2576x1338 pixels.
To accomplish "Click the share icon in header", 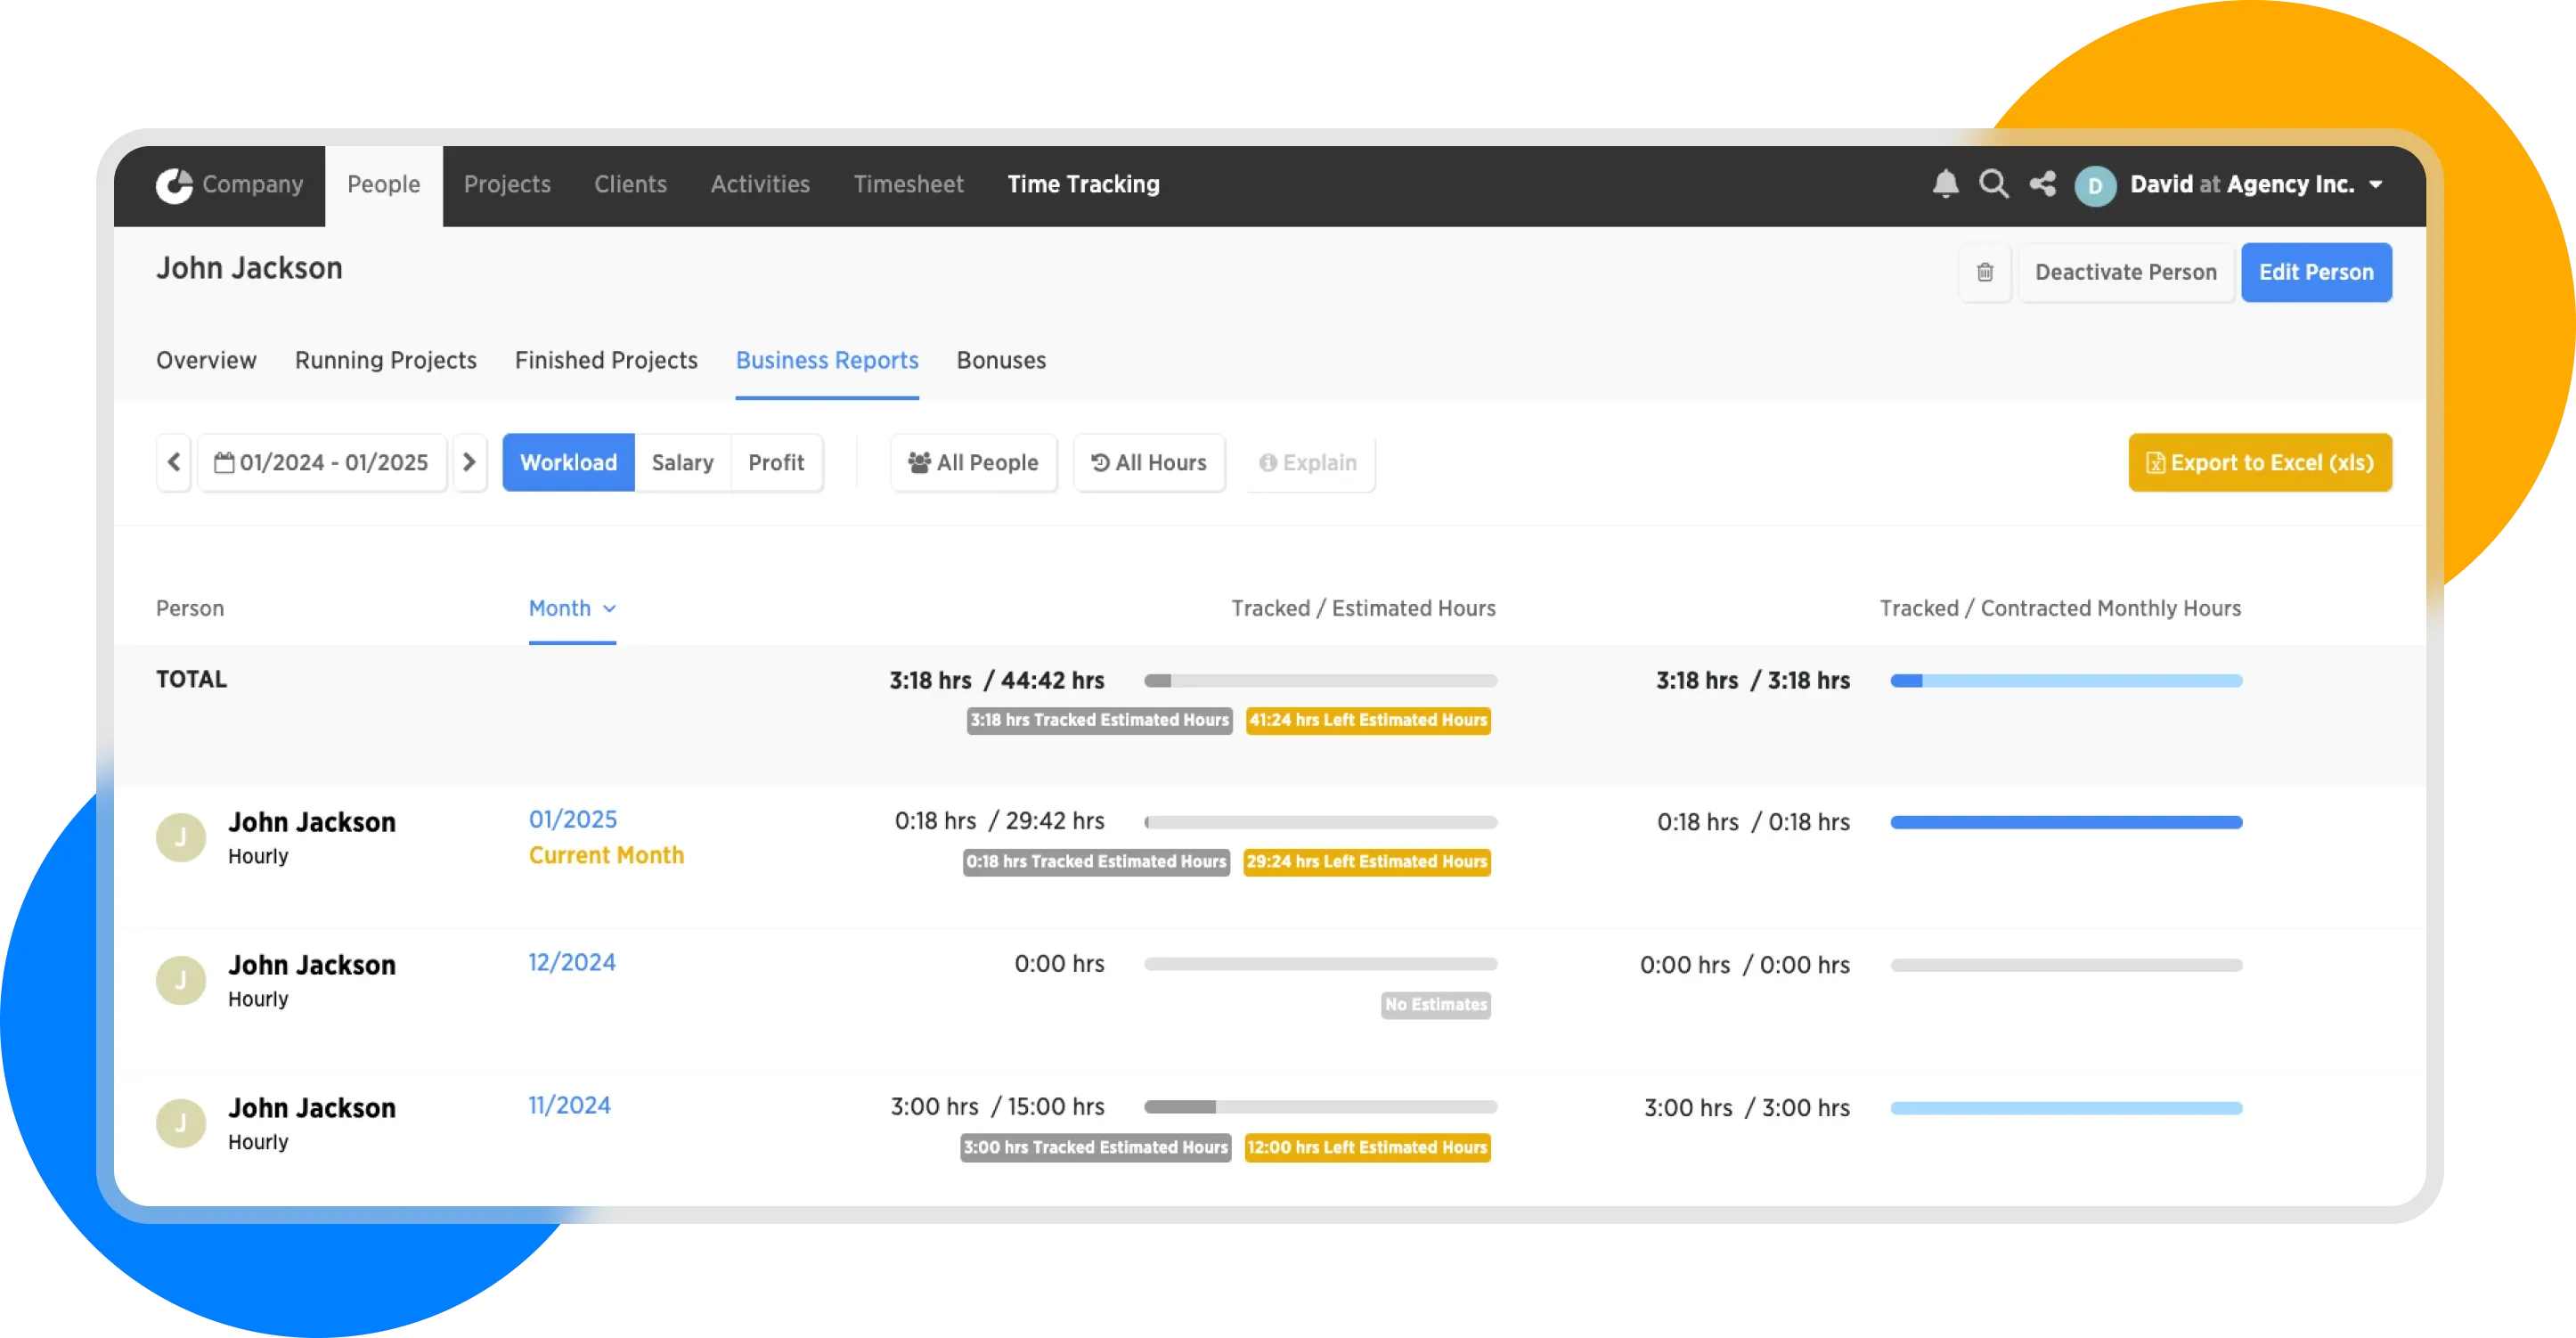I will coord(2042,184).
